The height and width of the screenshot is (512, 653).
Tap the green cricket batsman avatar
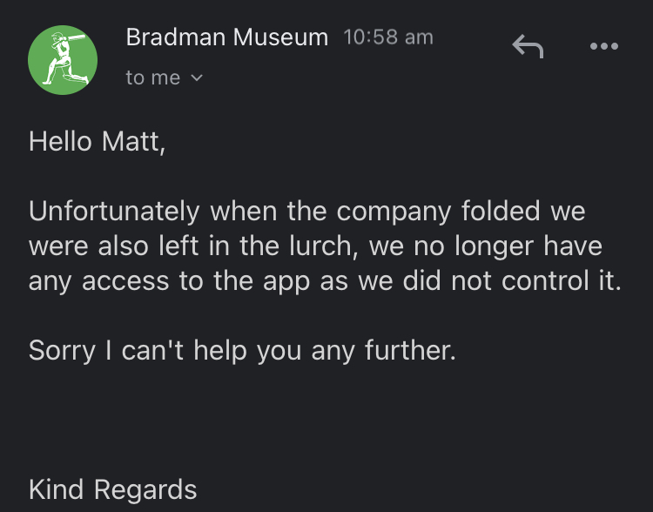pos(63,60)
